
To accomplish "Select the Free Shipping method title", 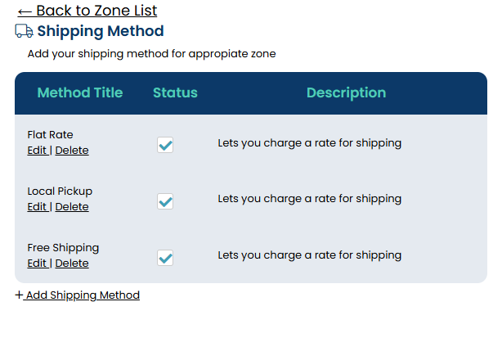I will tap(63, 248).
